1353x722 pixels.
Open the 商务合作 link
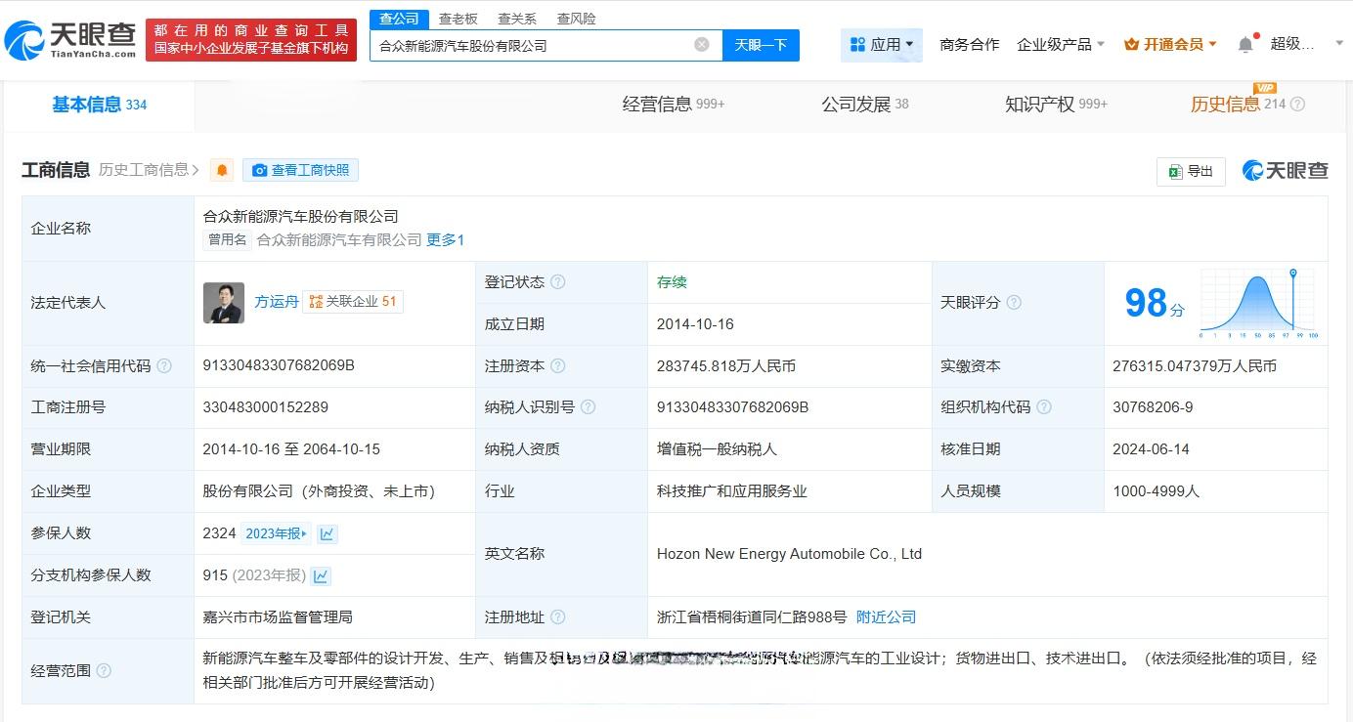969,44
